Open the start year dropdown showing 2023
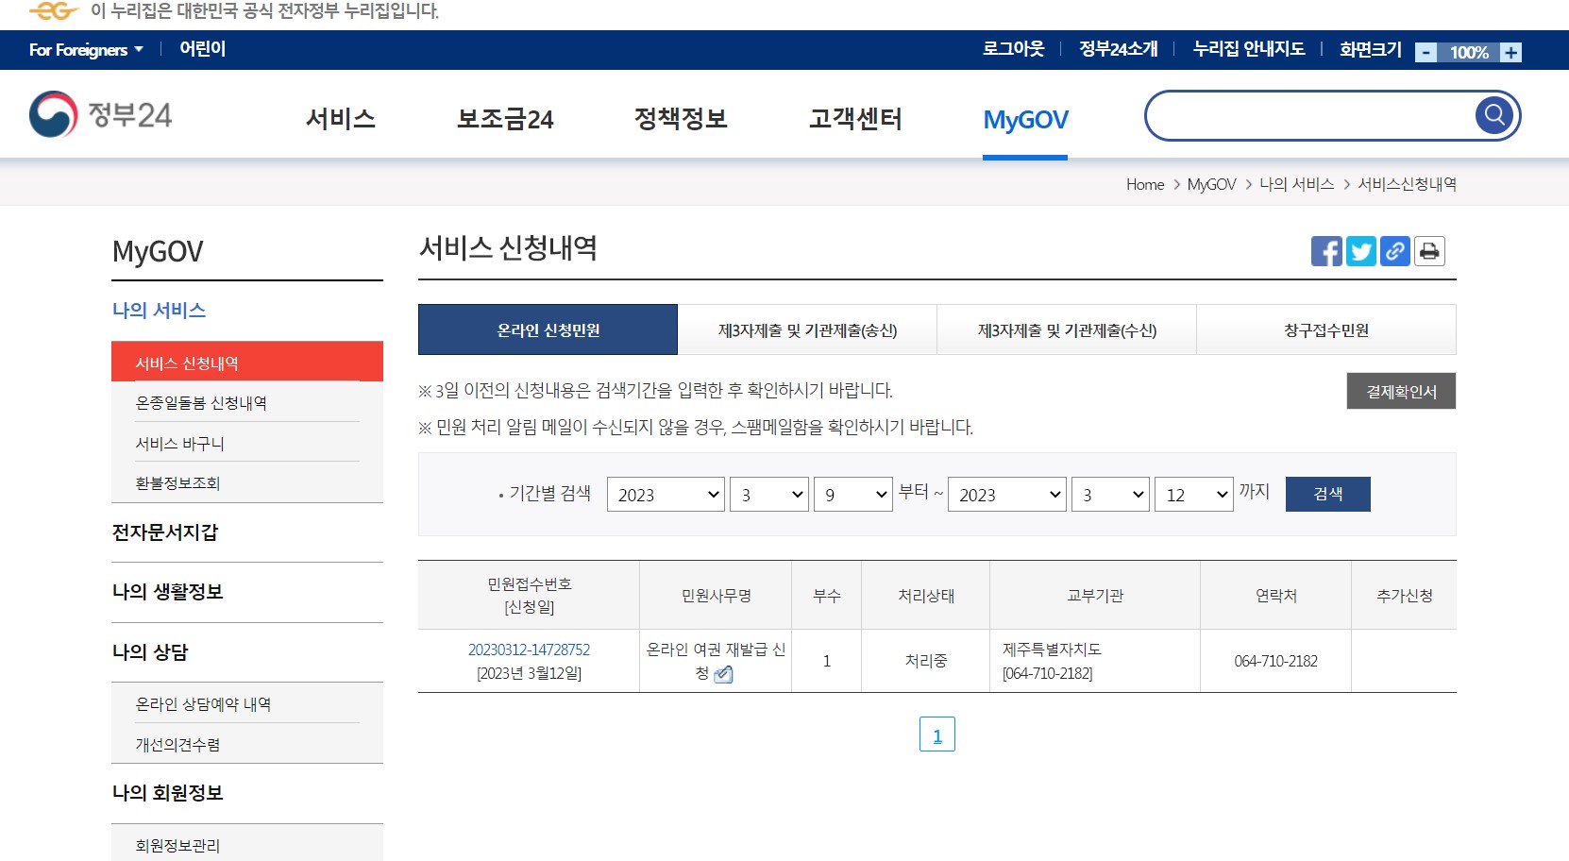 point(666,494)
